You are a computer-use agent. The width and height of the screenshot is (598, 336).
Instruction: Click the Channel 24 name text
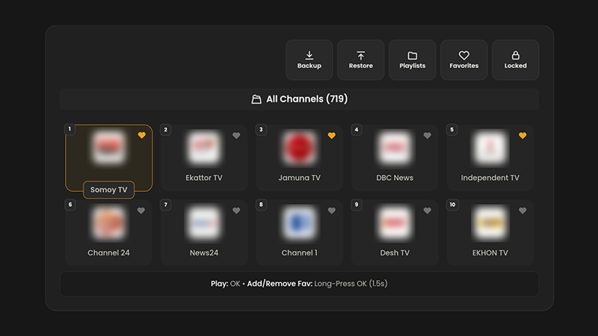[x=108, y=253]
